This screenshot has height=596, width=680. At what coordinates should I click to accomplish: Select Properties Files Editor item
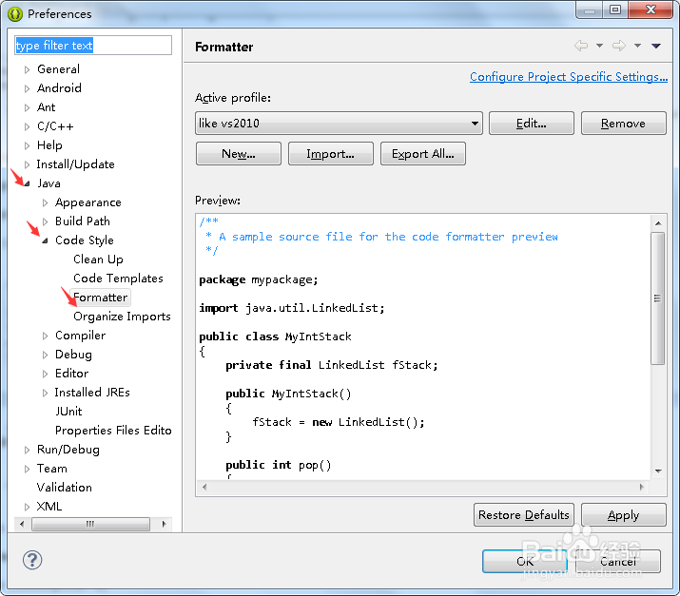click(113, 431)
